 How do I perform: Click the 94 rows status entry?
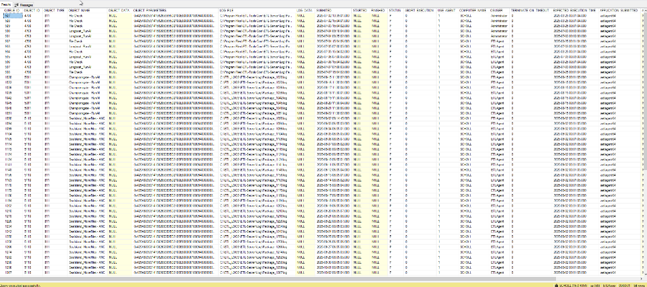[639, 285]
